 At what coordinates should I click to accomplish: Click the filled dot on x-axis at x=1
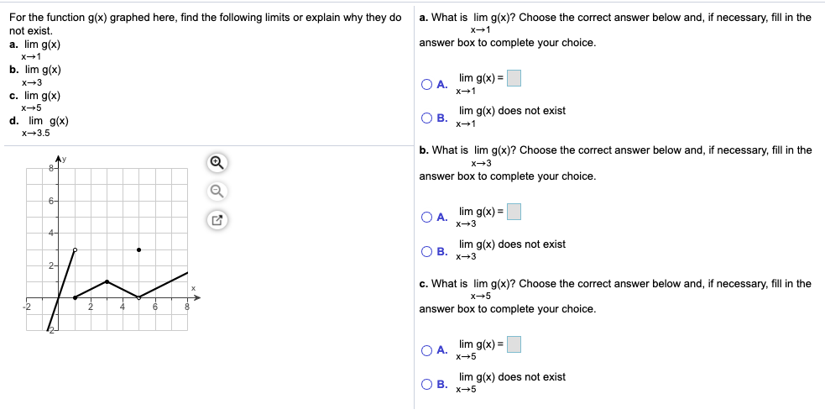[75, 297]
